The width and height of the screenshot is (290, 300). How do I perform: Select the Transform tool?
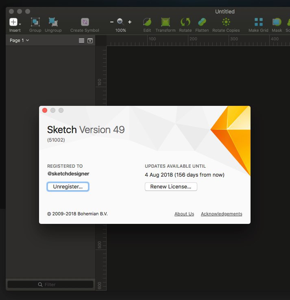click(166, 22)
